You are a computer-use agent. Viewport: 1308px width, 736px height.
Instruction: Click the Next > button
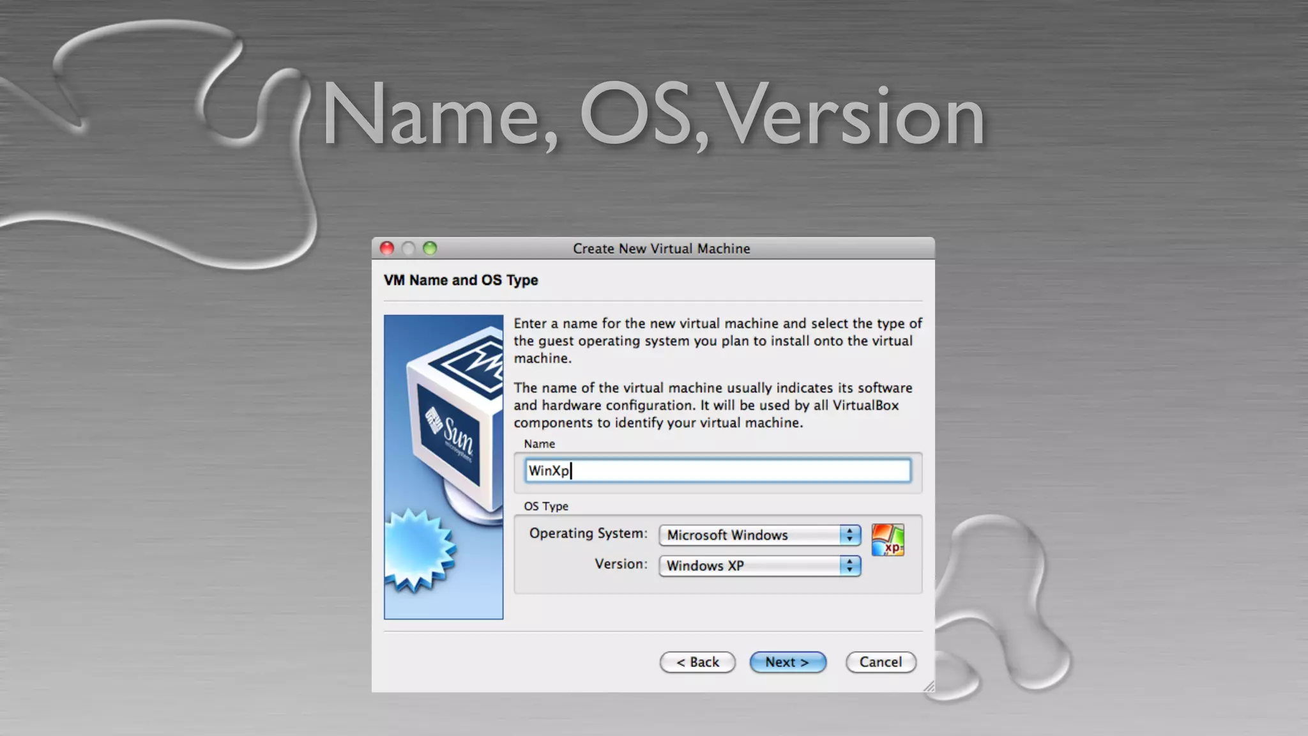(x=787, y=662)
